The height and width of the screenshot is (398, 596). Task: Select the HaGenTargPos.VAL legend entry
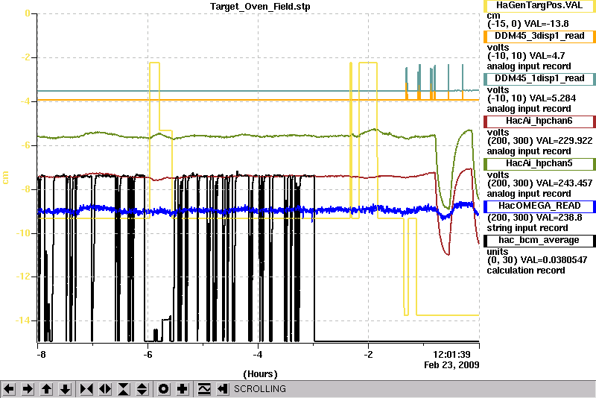[x=539, y=6]
